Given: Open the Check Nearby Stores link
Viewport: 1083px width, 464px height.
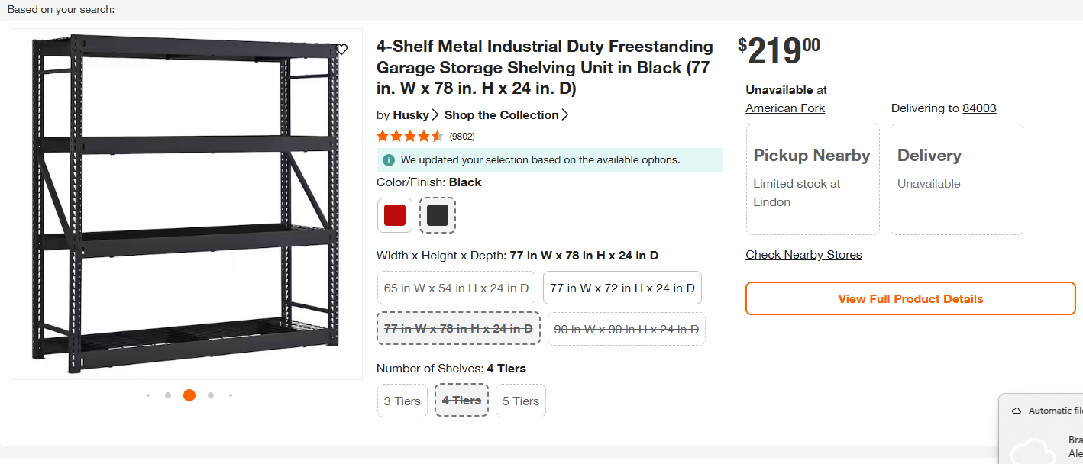Looking at the screenshot, I should click(x=803, y=255).
